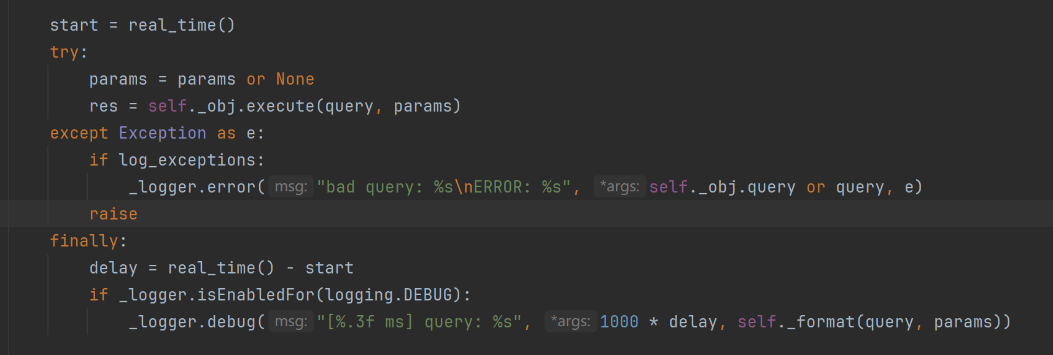
Task: Click the 'None' keyword in params assignment
Action: (x=295, y=79)
